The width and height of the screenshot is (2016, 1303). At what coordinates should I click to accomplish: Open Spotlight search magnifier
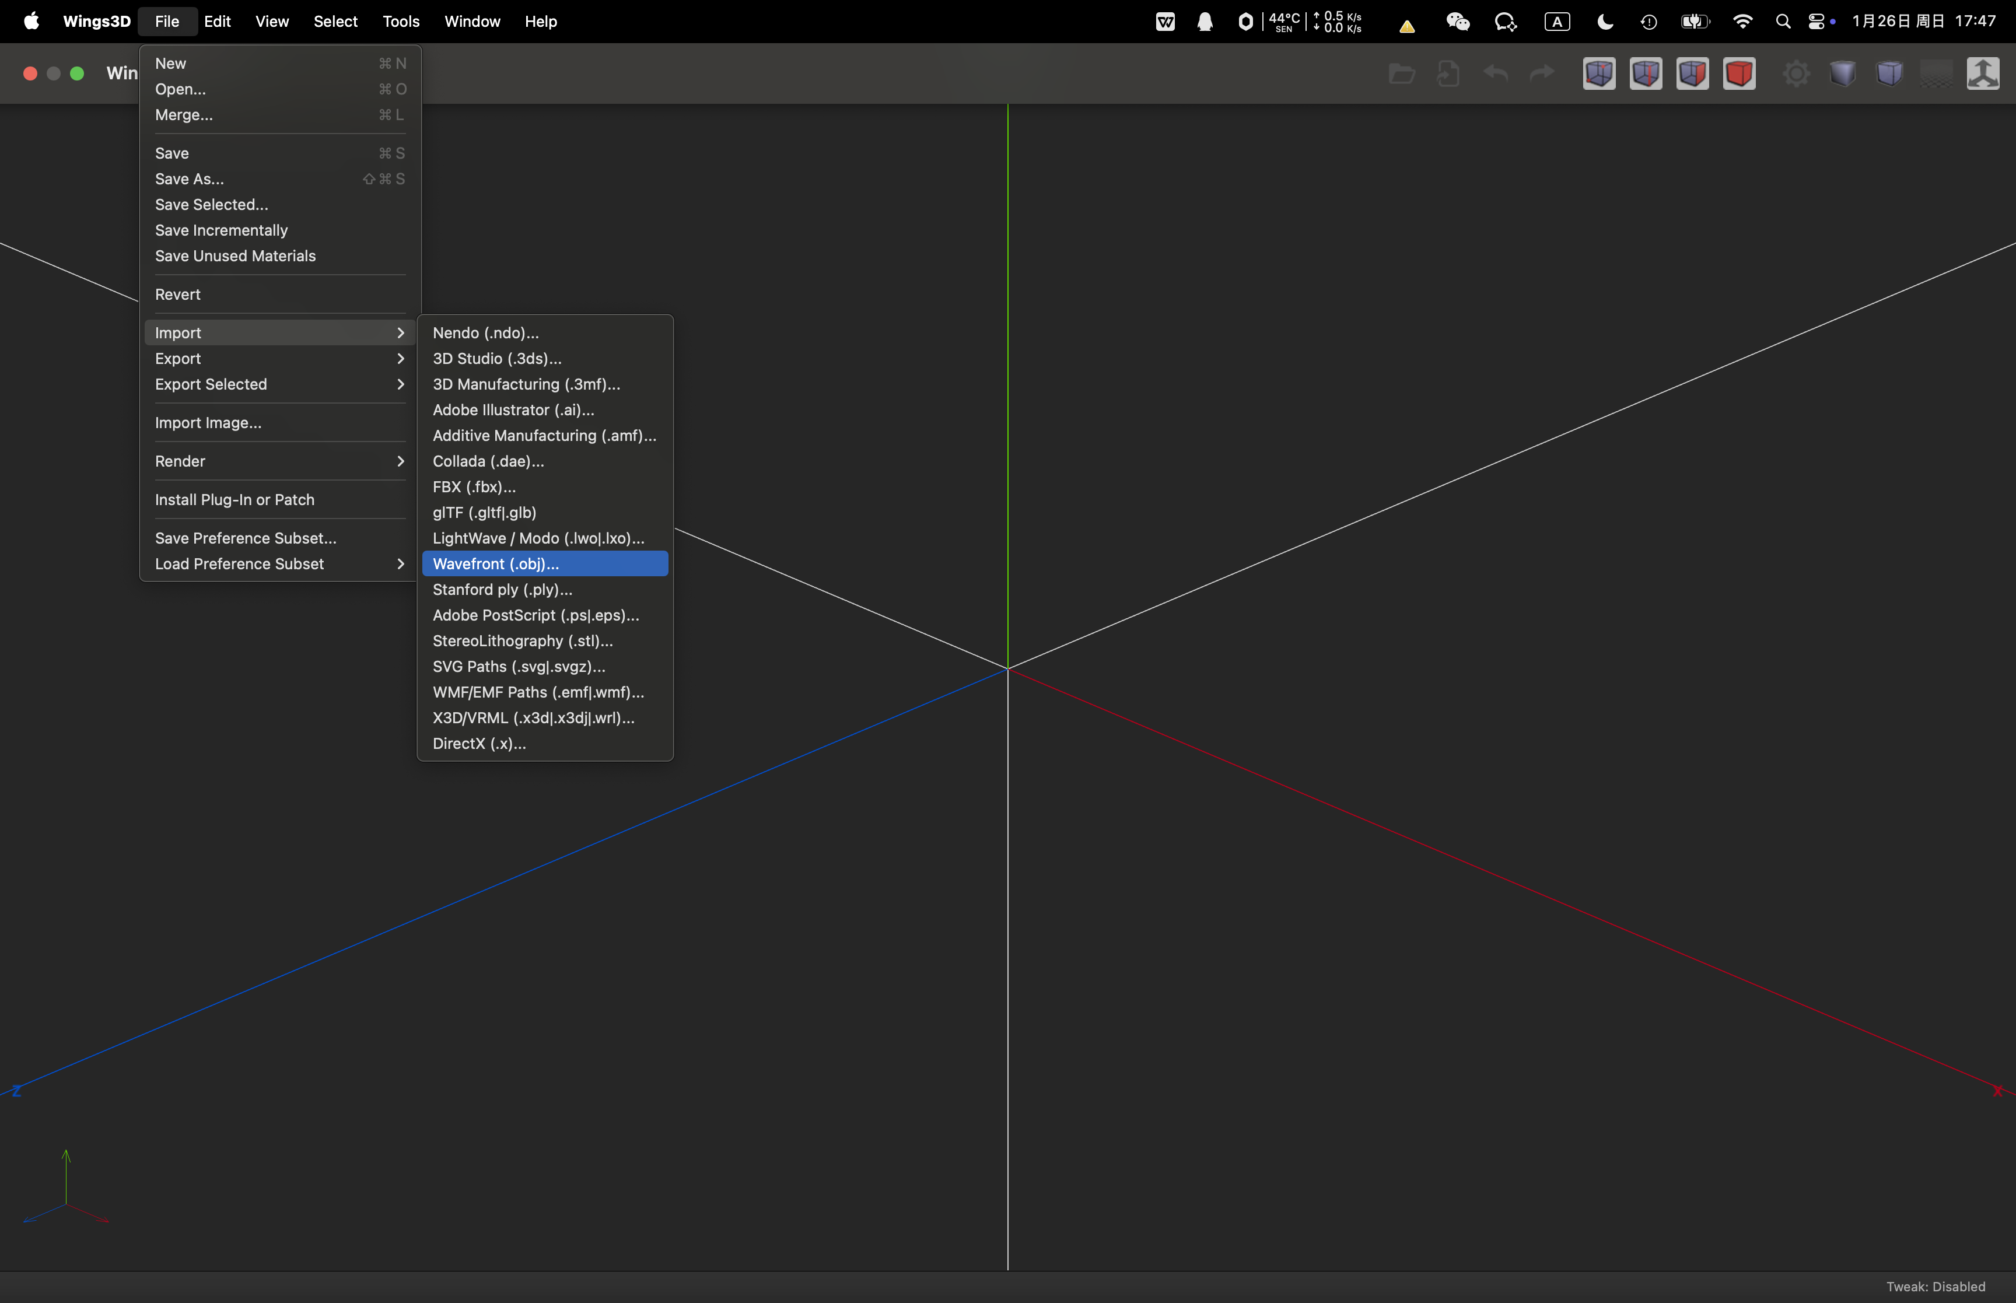coord(1783,22)
